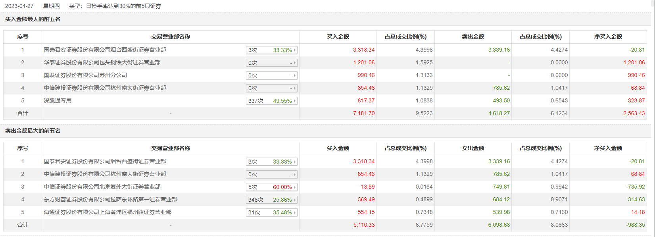Expand 中信建投杭州南大街 0次 dropdown in sell table
Screen dimensions: 655x237
click(272, 174)
